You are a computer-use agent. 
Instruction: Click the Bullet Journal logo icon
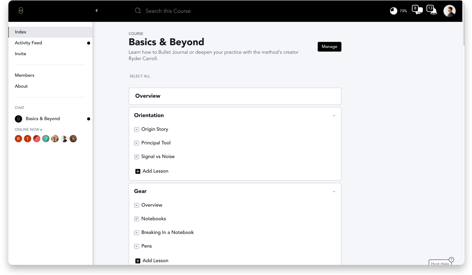(21, 11)
